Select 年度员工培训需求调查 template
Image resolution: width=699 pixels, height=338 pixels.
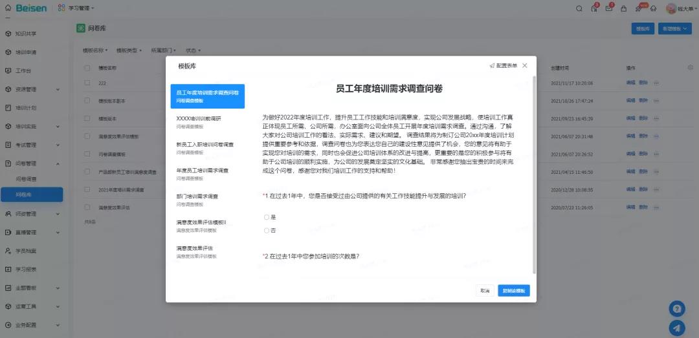207,174
